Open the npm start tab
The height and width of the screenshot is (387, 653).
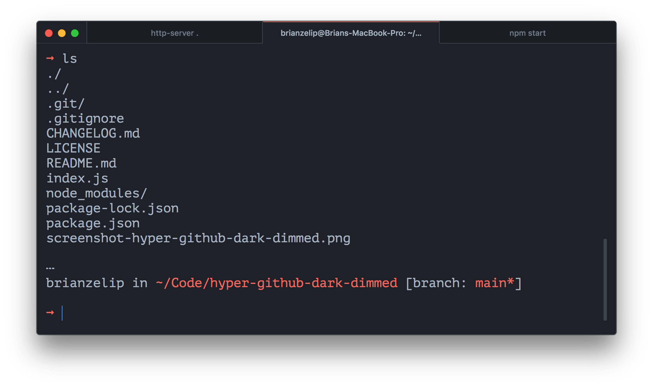527,33
